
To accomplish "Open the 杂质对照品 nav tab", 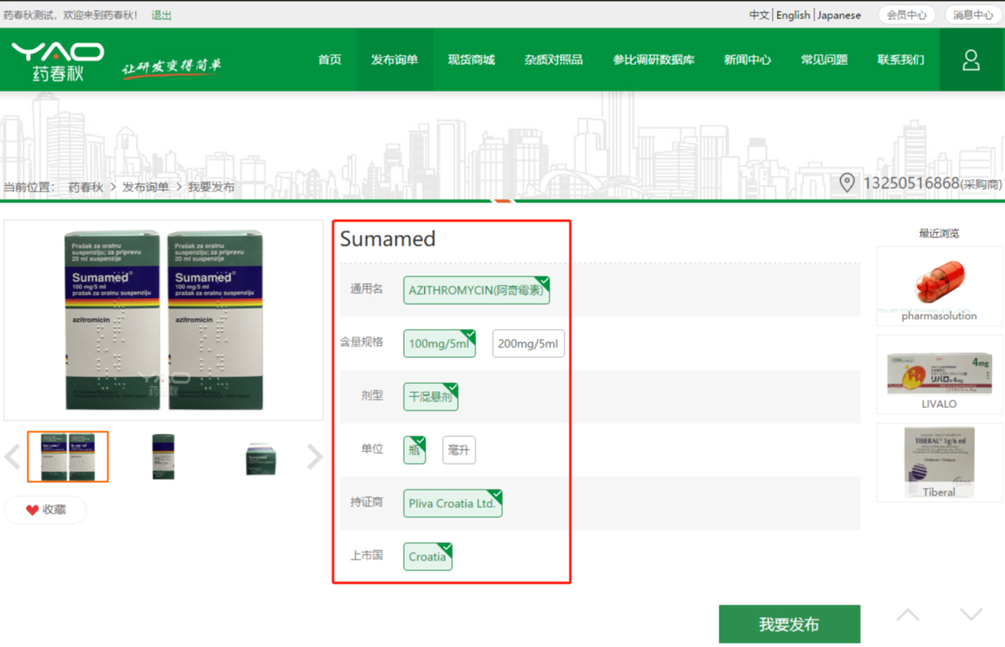I will click(x=554, y=60).
